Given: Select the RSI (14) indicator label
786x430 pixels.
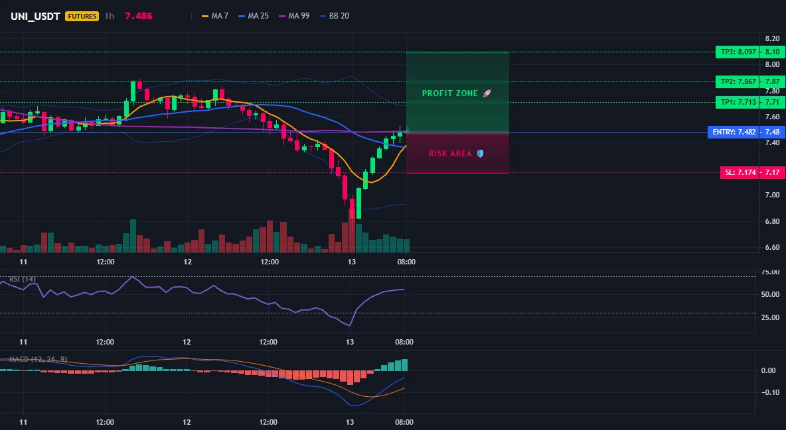Looking at the screenshot, I should point(23,279).
